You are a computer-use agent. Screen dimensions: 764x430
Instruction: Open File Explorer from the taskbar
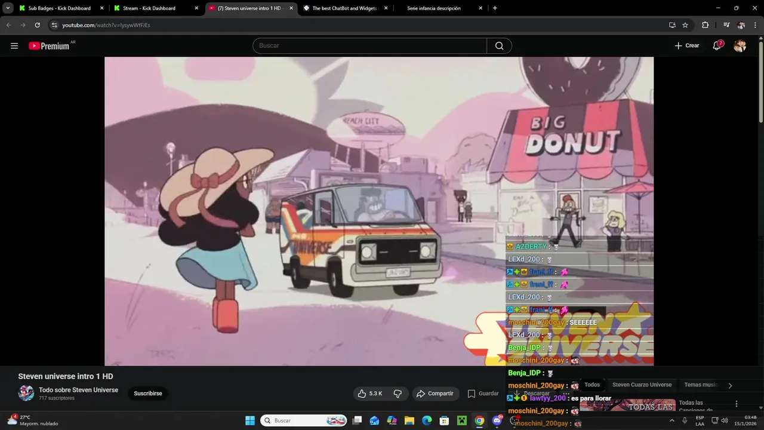coord(409,420)
